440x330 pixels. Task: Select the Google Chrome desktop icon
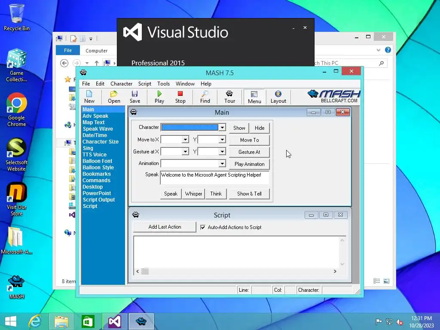[17, 110]
